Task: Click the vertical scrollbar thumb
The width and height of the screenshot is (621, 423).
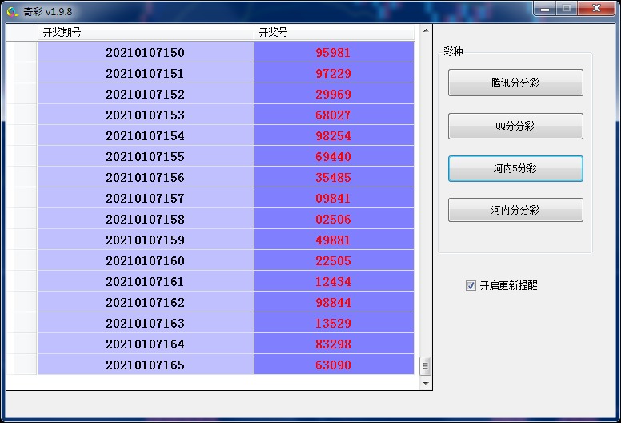Action: pyautogui.click(x=425, y=365)
